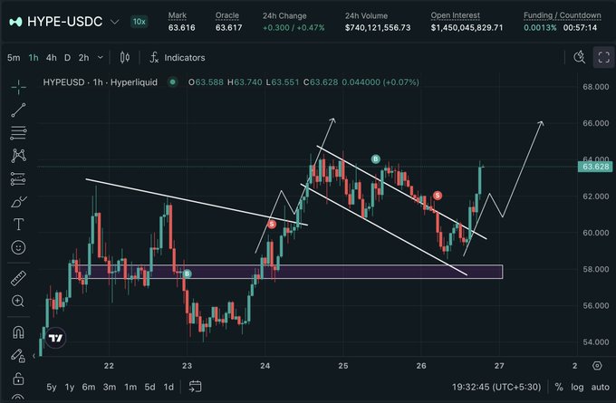Open the go to date calendar
The height and width of the screenshot is (403, 616).
(196, 387)
